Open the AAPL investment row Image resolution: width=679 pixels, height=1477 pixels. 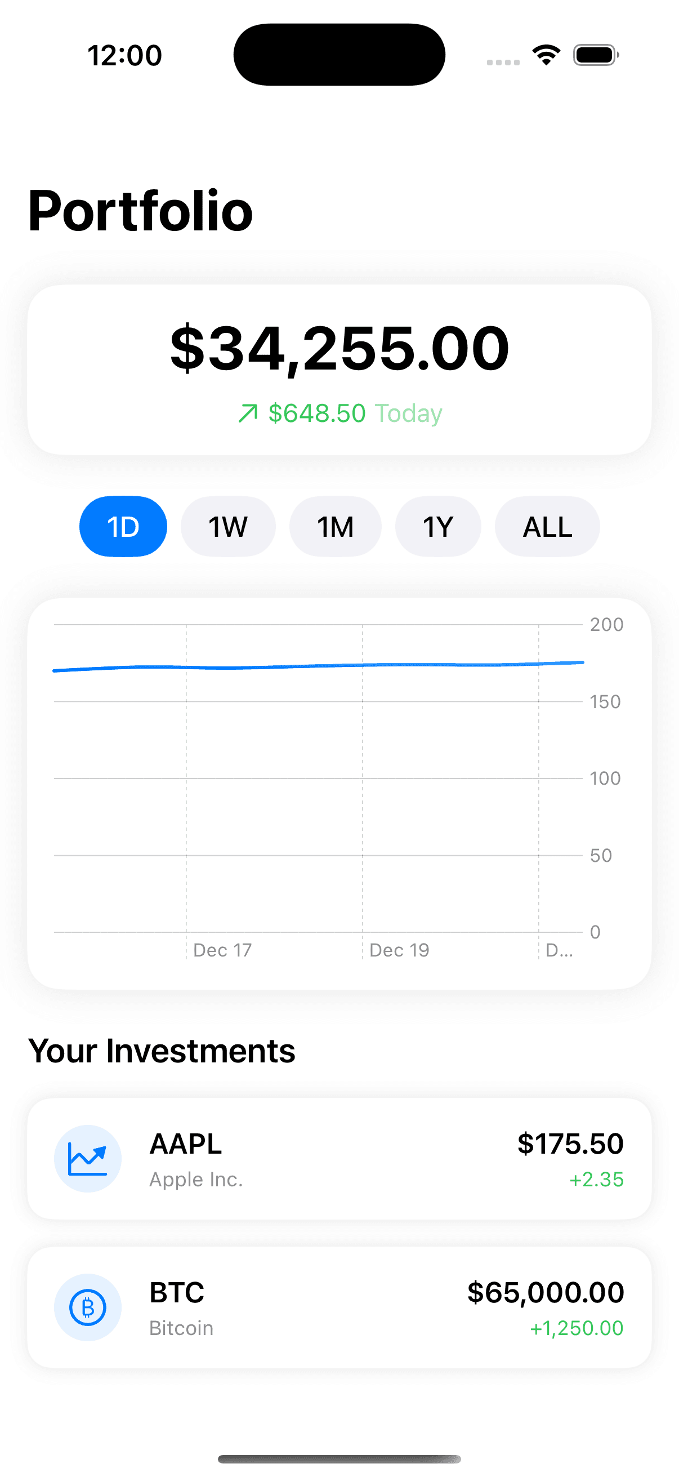point(339,1158)
